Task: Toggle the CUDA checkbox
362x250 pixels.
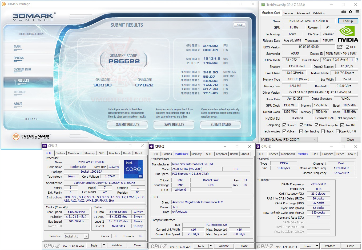Action: click(x=301, y=125)
